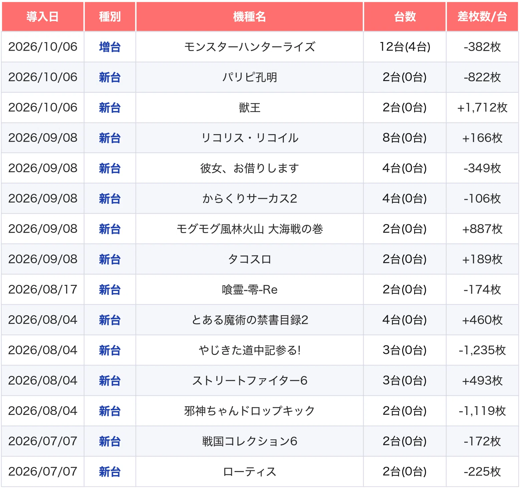This screenshot has width=520, height=488.
Task: Select machine name ローティス
Action: [250, 472]
